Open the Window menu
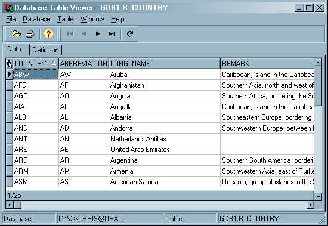 point(92,19)
